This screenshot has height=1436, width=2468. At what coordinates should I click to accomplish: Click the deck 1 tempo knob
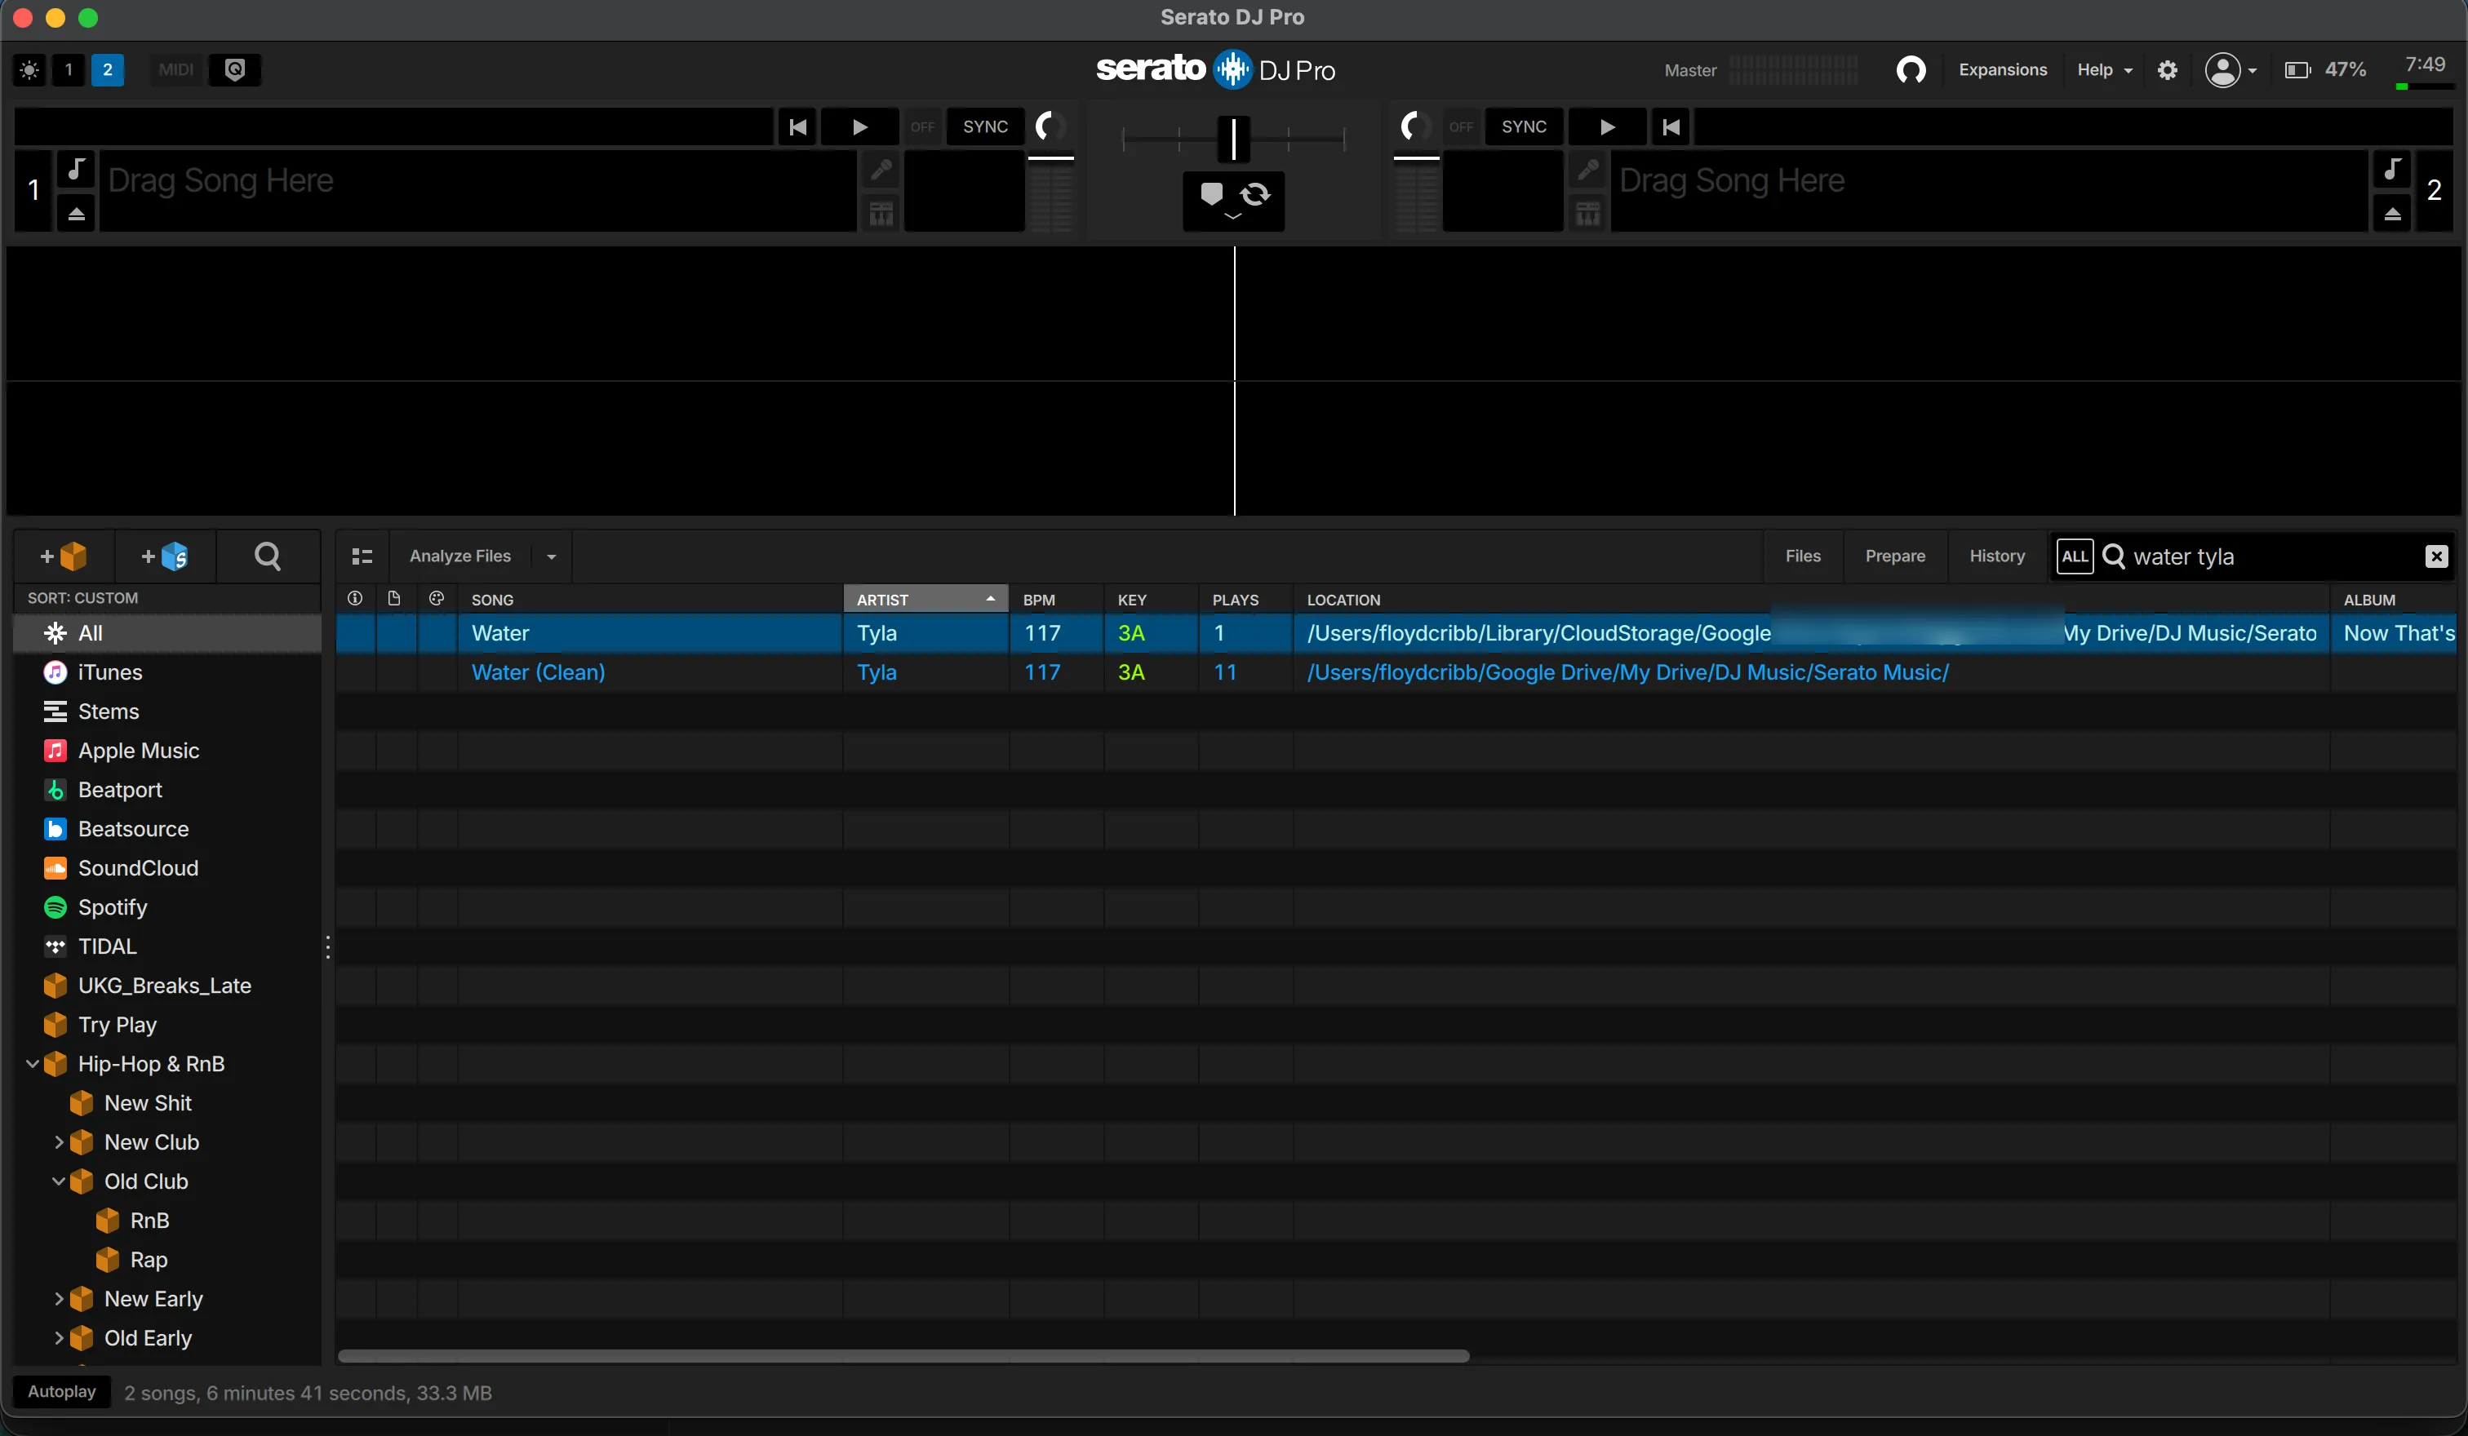(1051, 126)
